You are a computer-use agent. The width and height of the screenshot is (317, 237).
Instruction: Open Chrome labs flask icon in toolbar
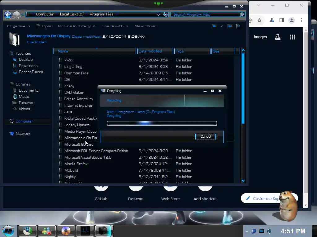[x=272, y=20]
